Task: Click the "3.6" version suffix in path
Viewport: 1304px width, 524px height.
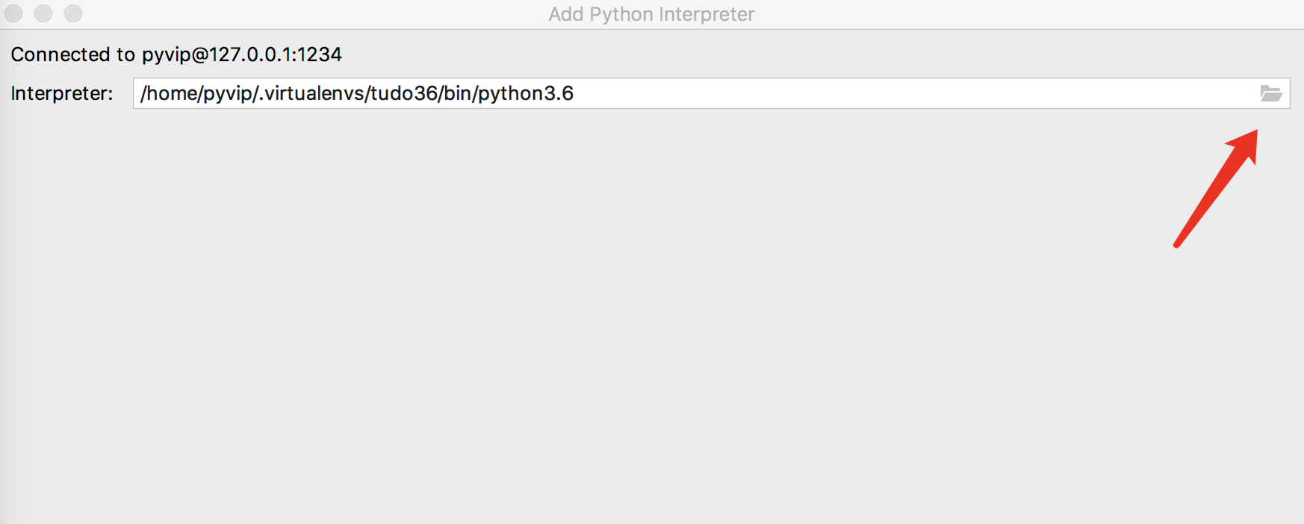Action: [559, 93]
